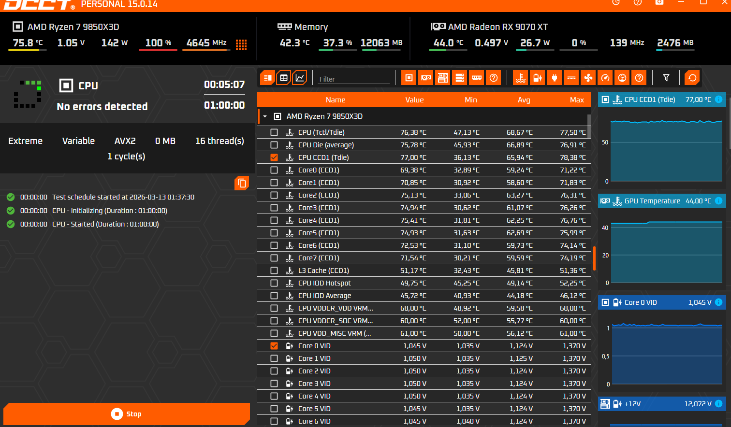The image size is (731, 427).
Task: Toggle the graphics card hardware filter icon
Action: click(426, 78)
